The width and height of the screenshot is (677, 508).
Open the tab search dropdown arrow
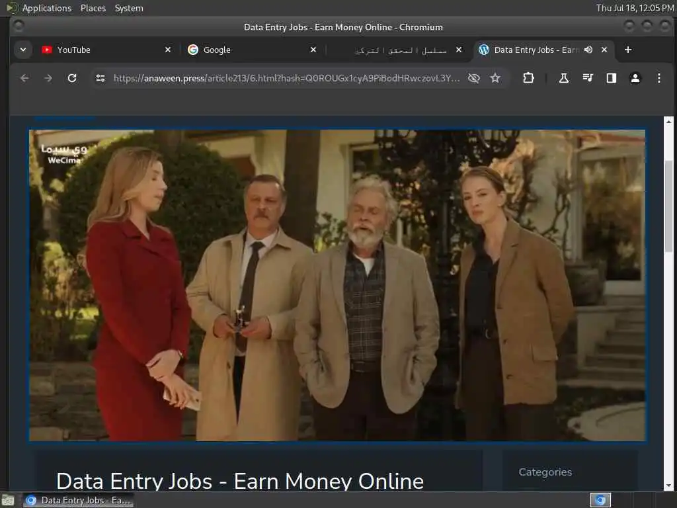23,50
